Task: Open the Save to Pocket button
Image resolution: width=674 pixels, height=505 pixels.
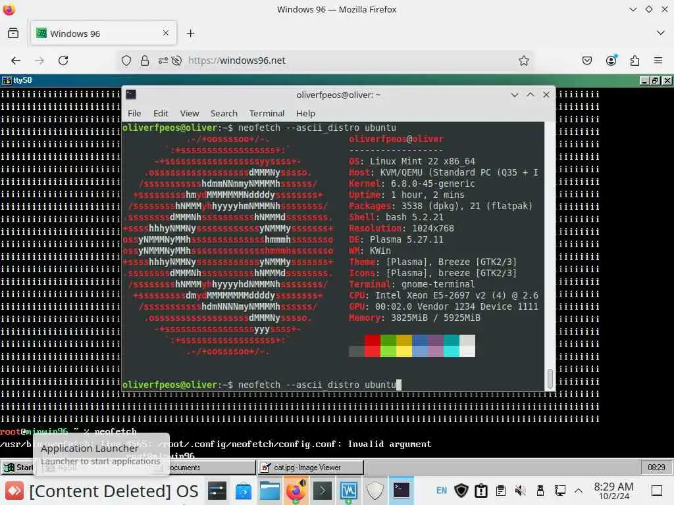Action: pos(587,60)
